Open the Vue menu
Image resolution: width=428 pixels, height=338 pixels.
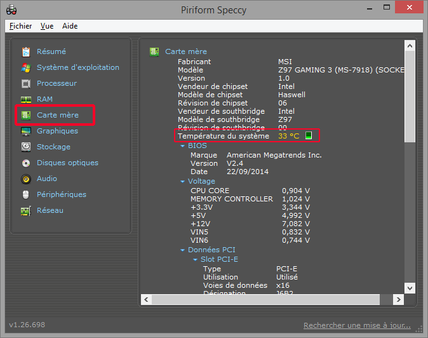click(47, 26)
